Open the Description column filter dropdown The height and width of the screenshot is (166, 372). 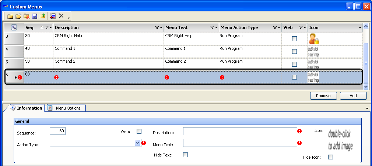[158, 28]
